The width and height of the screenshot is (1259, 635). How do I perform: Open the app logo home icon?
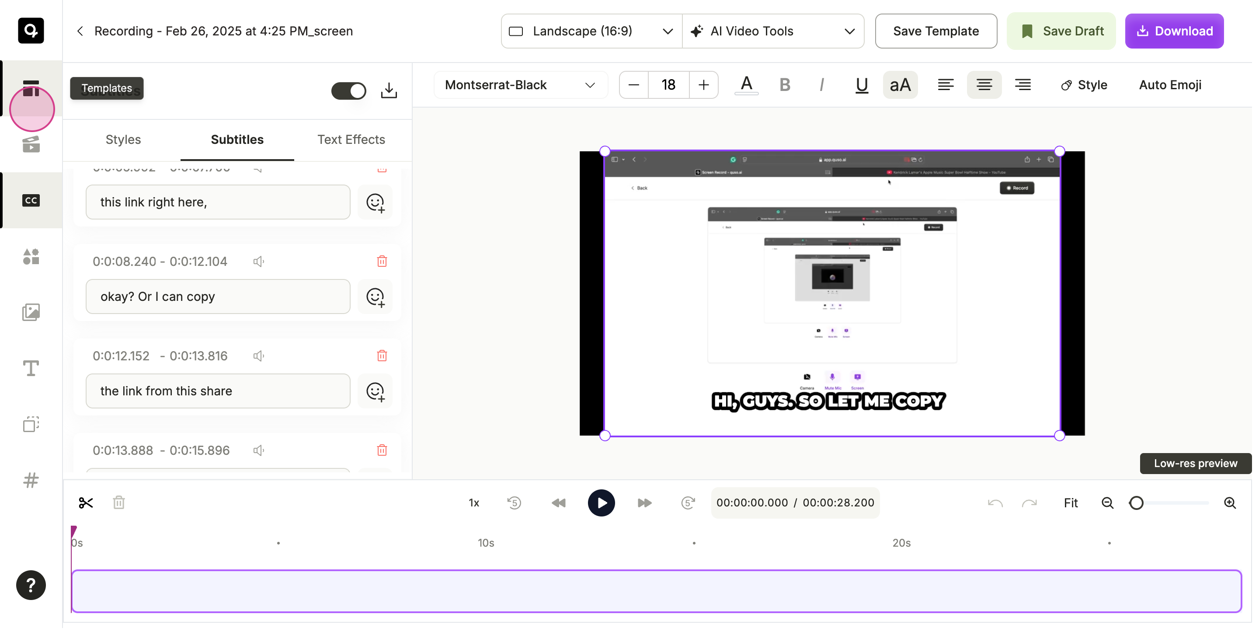click(x=31, y=31)
